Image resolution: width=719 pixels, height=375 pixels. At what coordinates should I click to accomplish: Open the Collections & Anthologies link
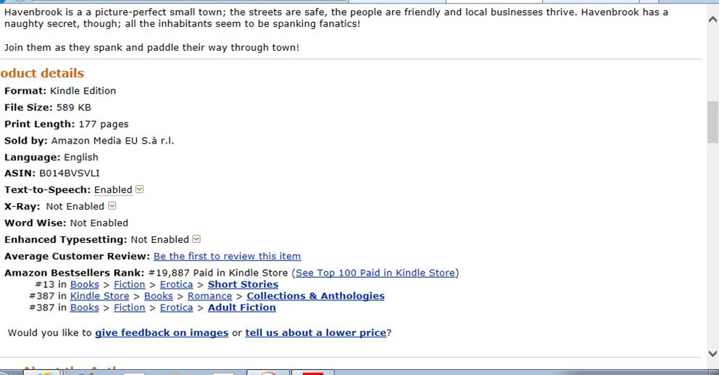(x=315, y=296)
